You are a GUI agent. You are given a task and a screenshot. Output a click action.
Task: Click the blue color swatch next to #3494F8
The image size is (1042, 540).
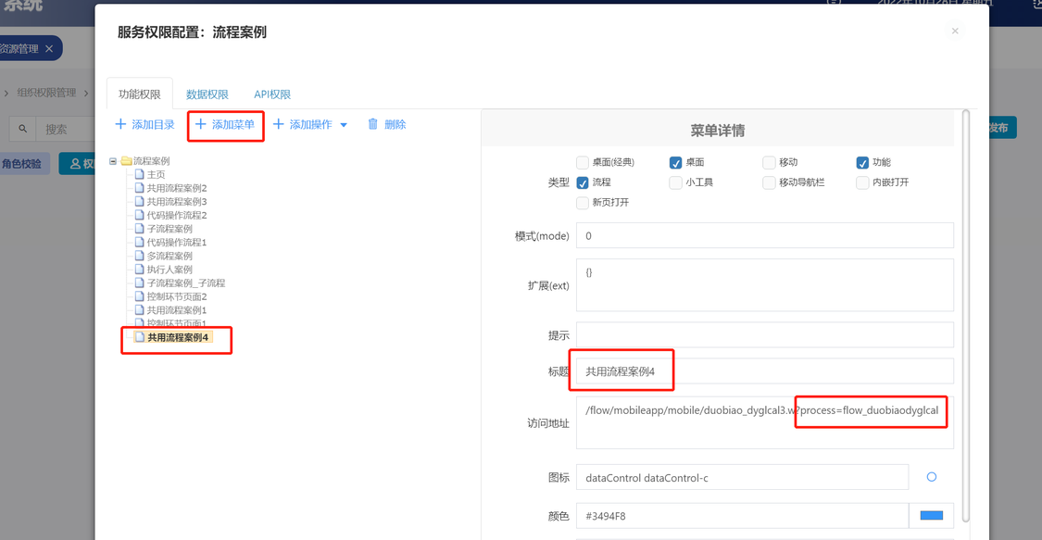coord(931,515)
